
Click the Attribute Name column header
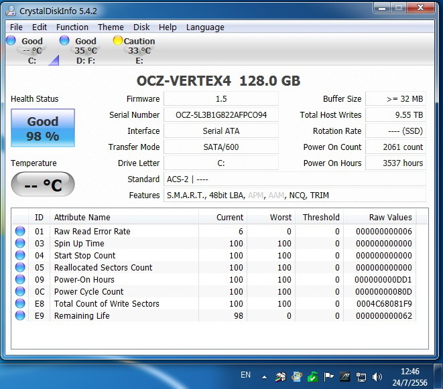[124, 217]
